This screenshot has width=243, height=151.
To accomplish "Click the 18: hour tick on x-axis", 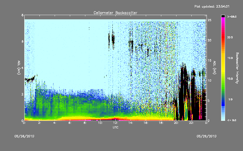I will coord(161,123).
